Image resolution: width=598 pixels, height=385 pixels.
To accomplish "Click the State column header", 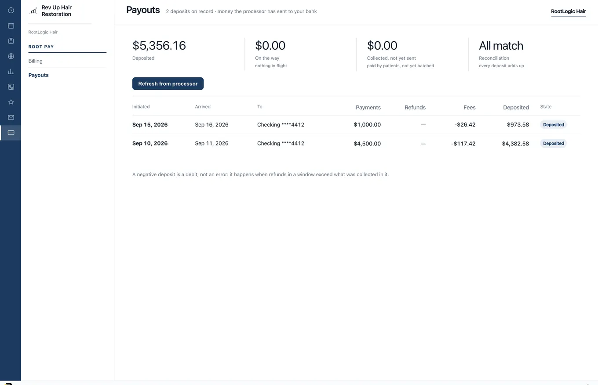I will [x=546, y=107].
